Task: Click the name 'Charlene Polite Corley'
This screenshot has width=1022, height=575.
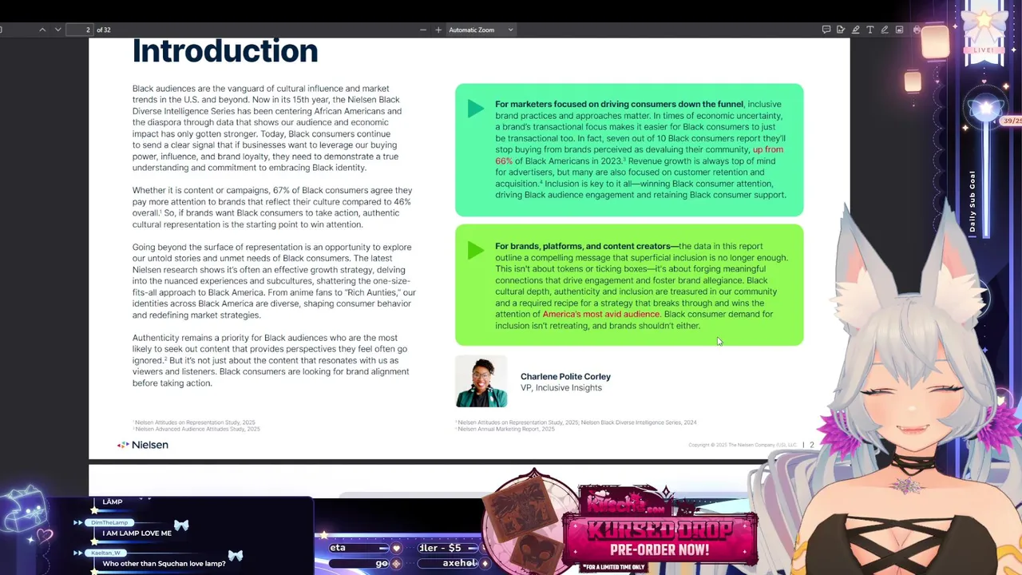Action: tap(565, 376)
